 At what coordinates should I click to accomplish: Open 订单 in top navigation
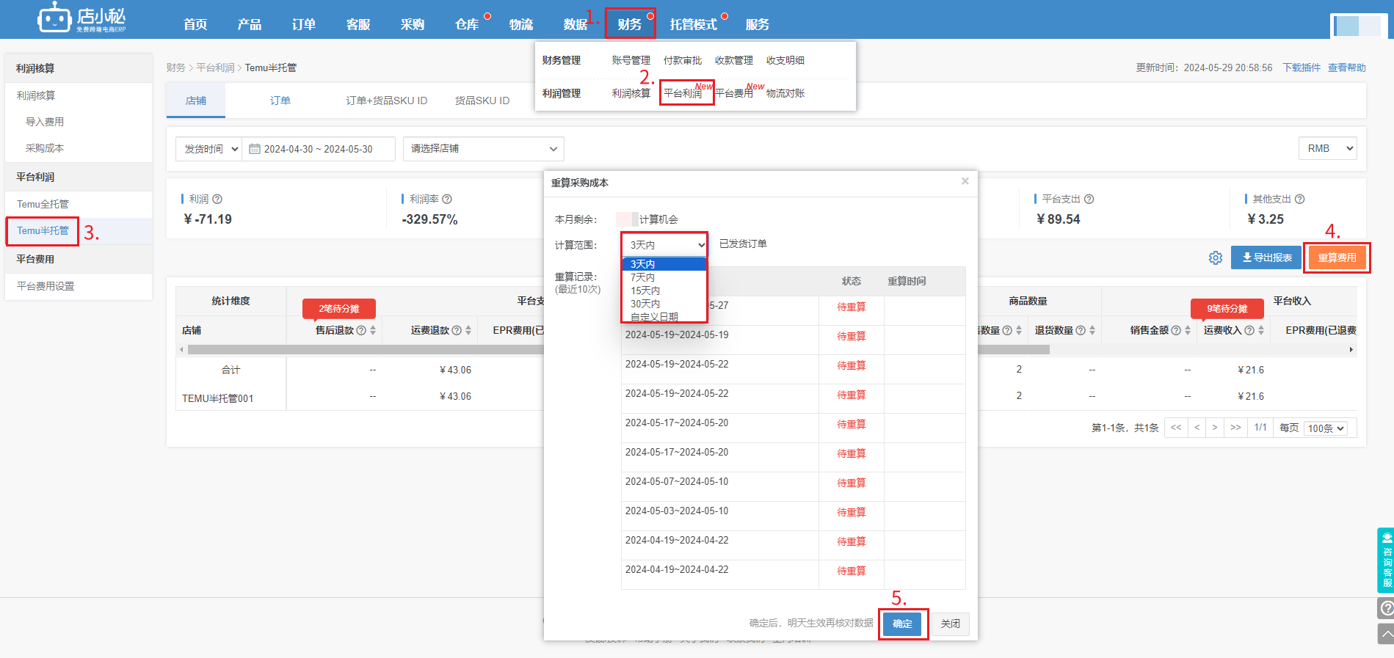point(304,24)
